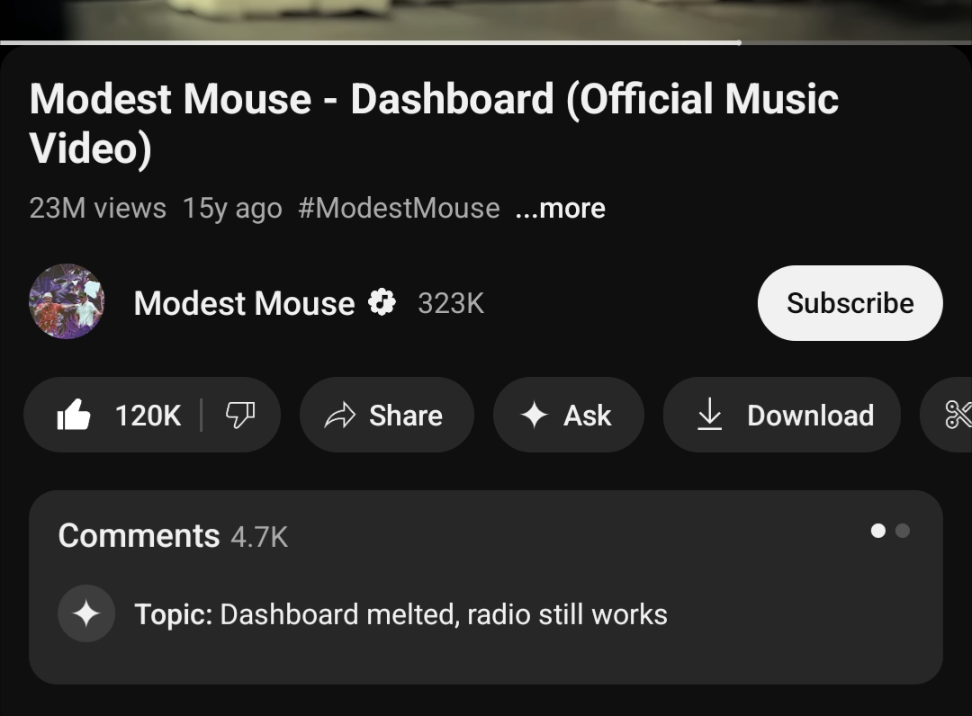The width and height of the screenshot is (972, 716).
Task: Tap the Ask sparkle icon
Action: pos(535,416)
